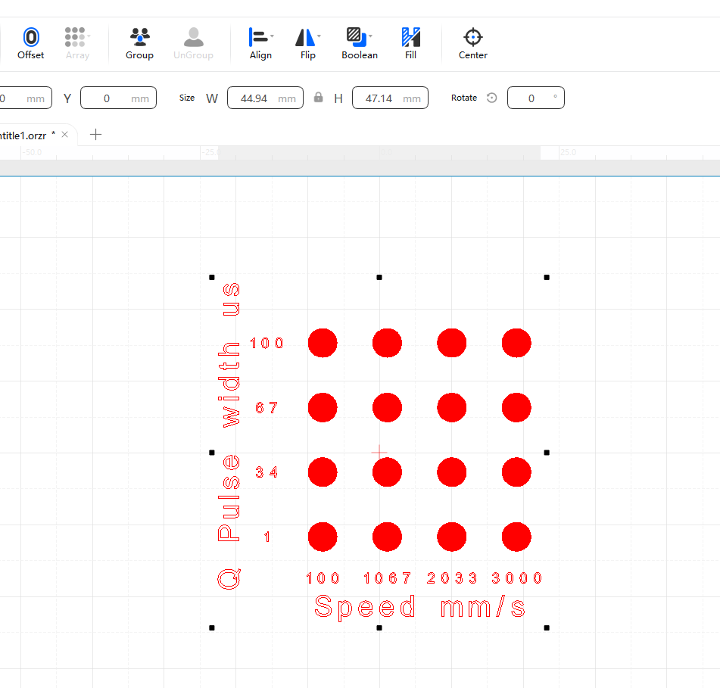Viewport: 720px width, 688px height.
Task: Click the top-right selection handle on canvas
Action: [547, 278]
